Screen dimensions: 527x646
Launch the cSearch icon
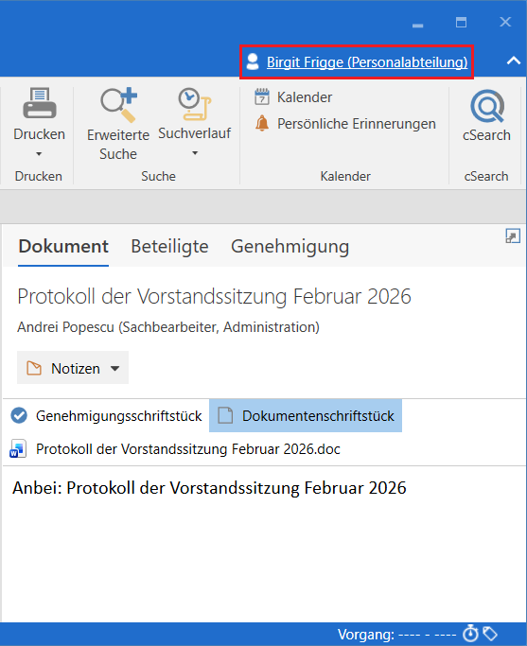487,106
